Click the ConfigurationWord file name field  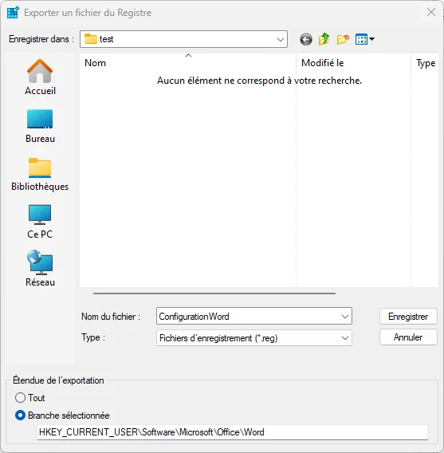pyautogui.click(x=254, y=316)
